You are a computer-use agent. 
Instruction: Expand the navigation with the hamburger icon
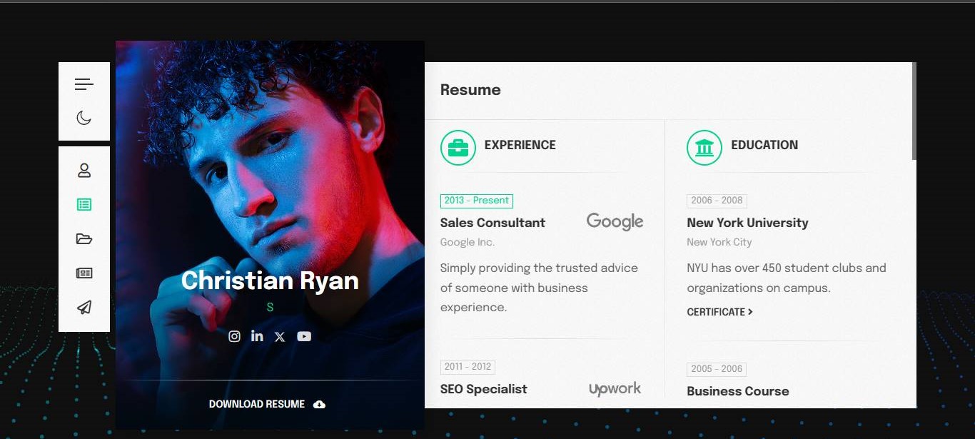(84, 84)
